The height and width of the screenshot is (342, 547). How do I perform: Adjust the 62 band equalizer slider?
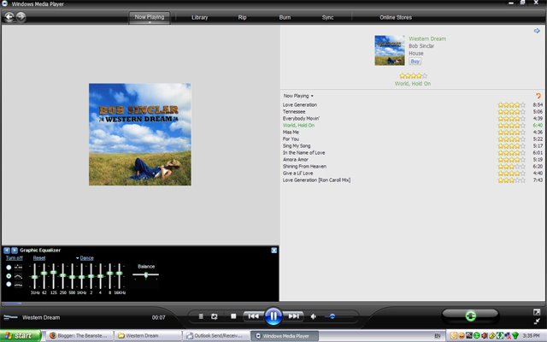(44, 274)
